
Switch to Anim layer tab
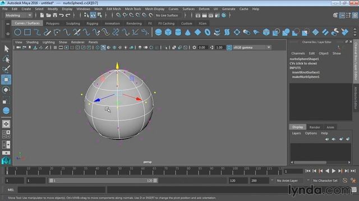[330, 127]
